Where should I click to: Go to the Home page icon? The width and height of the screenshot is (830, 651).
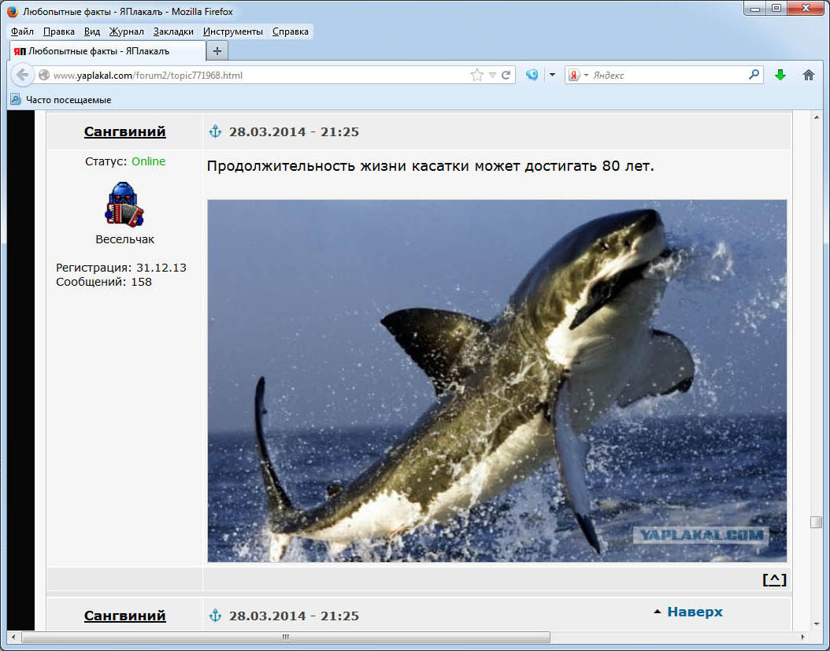tap(808, 76)
